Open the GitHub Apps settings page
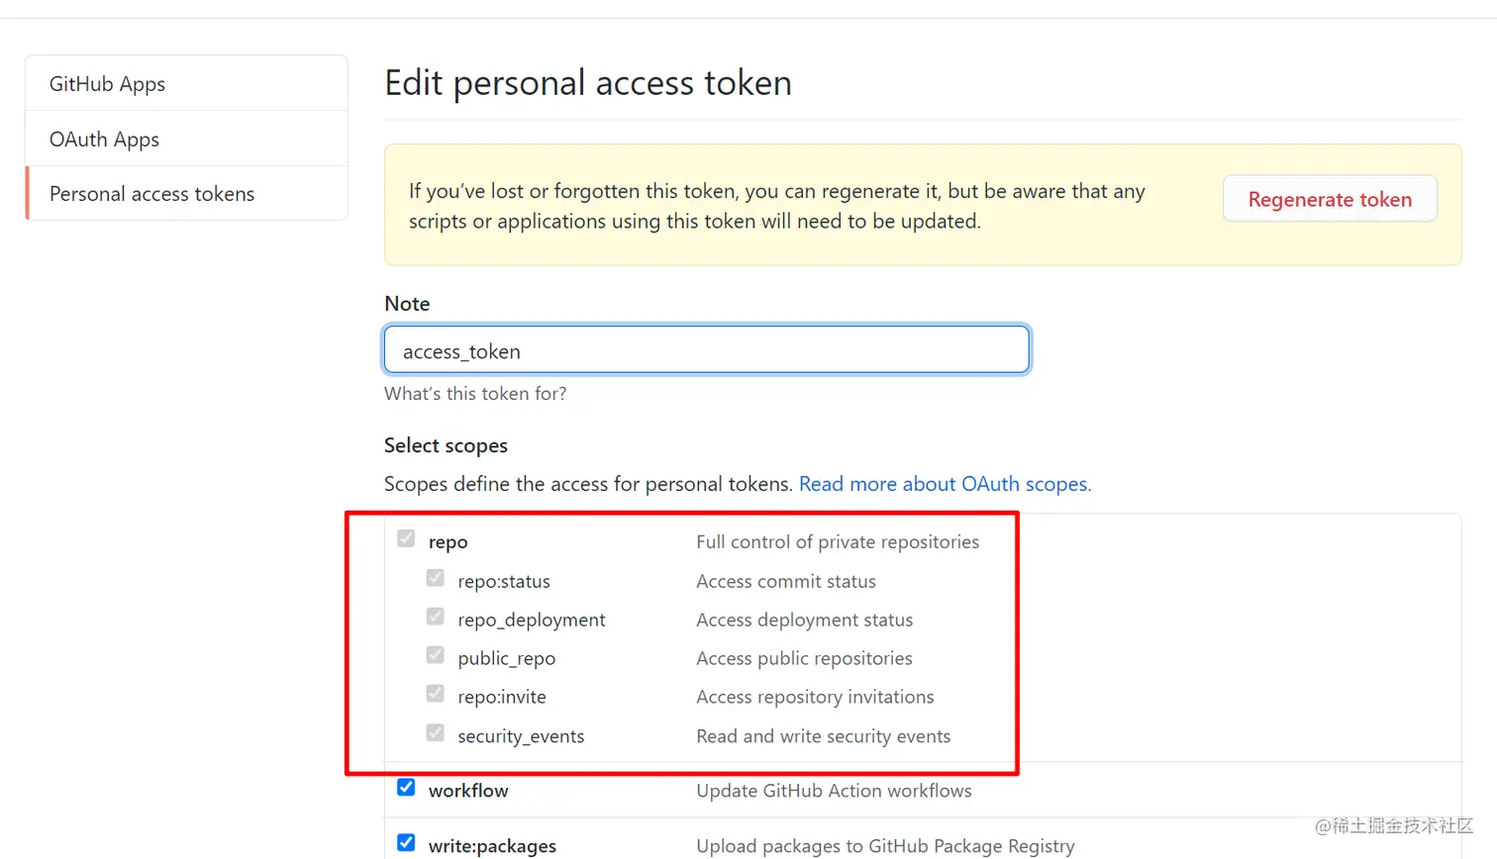Image resolution: width=1497 pixels, height=859 pixels. [x=107, y=84]
